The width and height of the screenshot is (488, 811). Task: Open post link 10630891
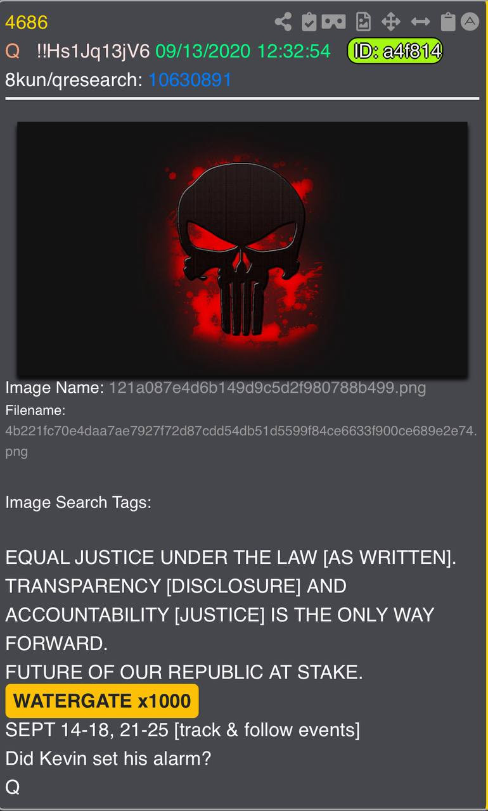coord(190,80)
